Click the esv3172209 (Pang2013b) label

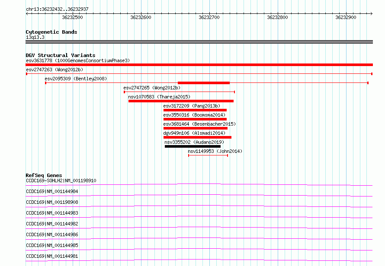[x=192, y=106]
